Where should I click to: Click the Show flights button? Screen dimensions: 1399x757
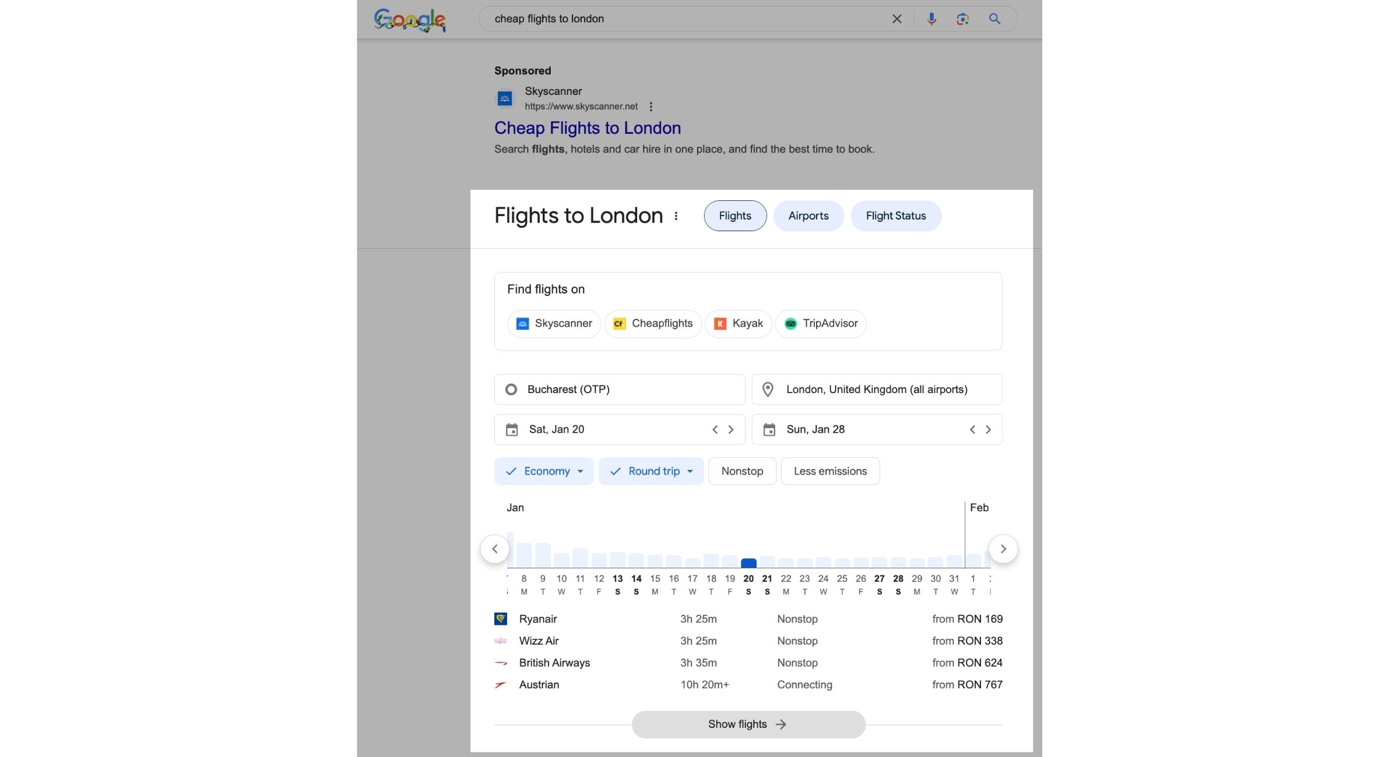tap(748, 724)
